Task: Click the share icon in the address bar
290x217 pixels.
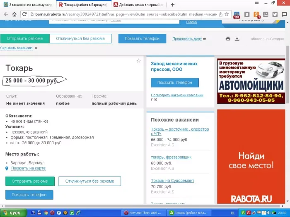Action: pos(220,14)
